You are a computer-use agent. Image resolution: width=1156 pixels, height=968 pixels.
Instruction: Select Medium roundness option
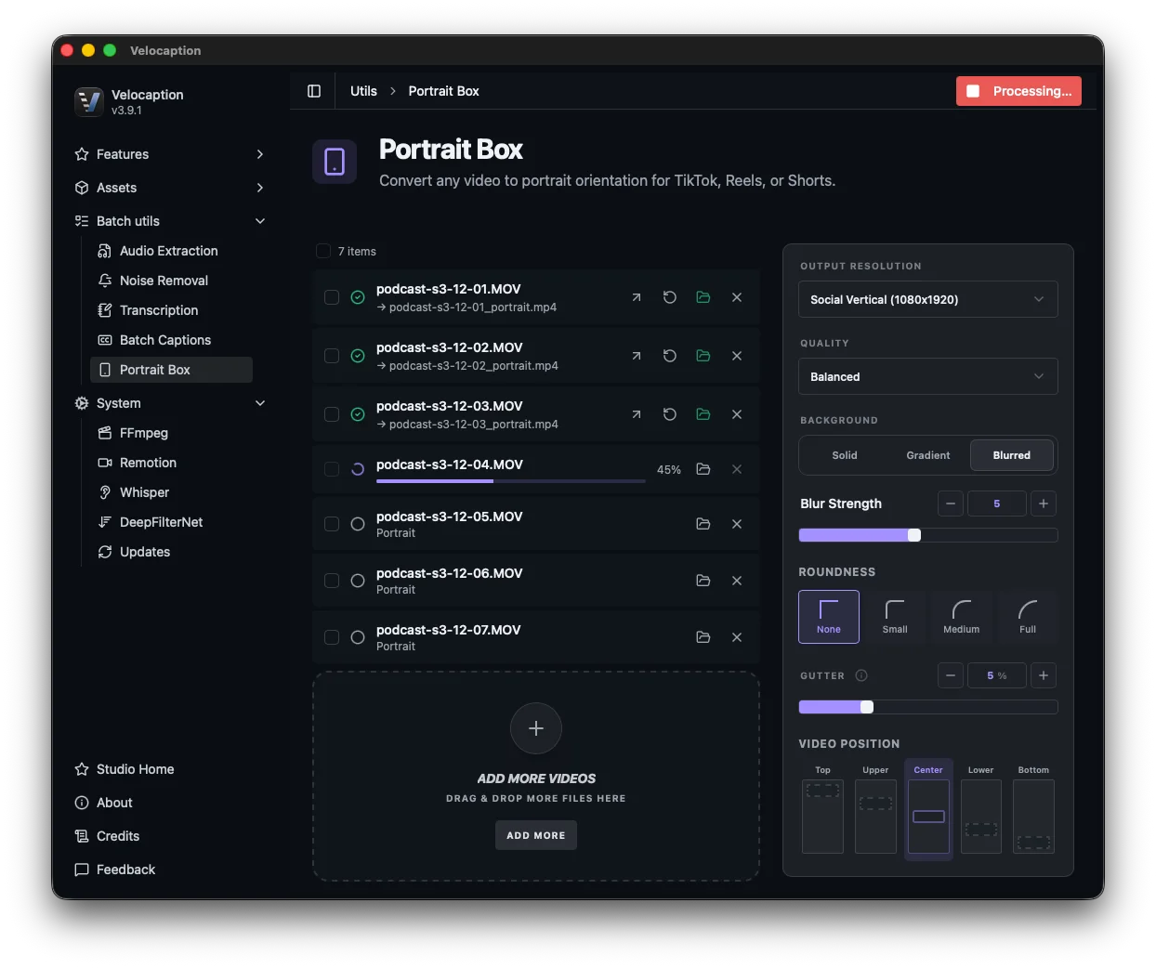962,617
